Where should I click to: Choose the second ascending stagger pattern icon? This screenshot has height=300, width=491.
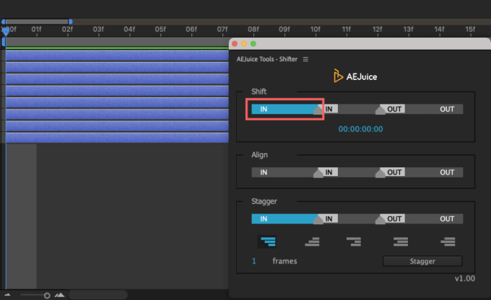click(312, 242)
